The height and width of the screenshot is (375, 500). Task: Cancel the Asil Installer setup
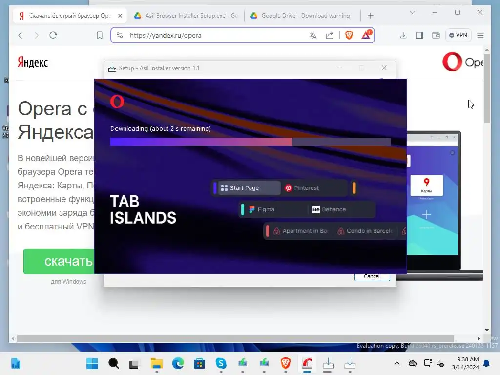point(372,276)
